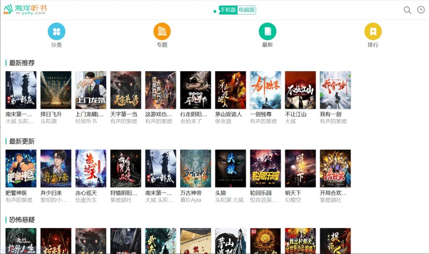Open the 最新 latest releases icon
This screenshot has width=429, height=254.
(x=267, y=31)
